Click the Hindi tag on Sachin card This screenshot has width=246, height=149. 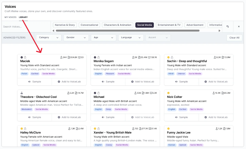click(x=171, y=73)
